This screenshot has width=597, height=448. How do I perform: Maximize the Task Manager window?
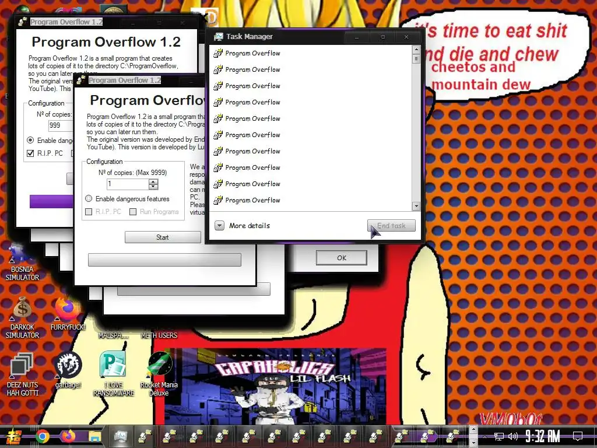tap(382, 37)
